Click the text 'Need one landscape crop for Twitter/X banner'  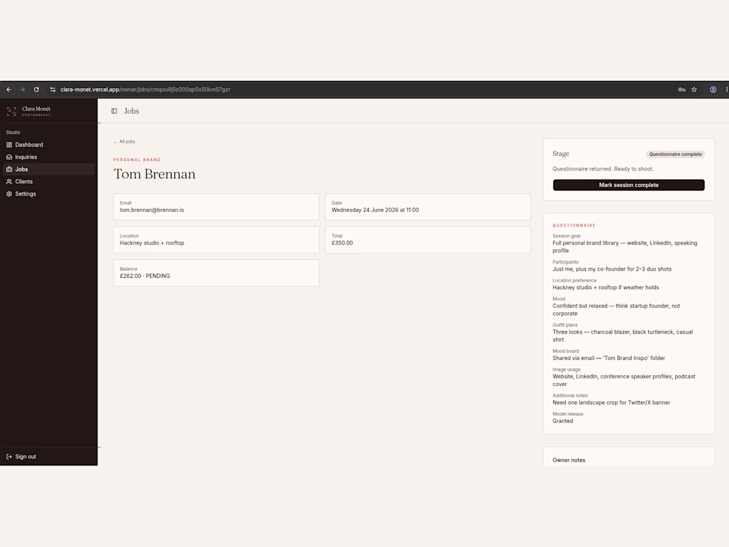tap(612, 403)
